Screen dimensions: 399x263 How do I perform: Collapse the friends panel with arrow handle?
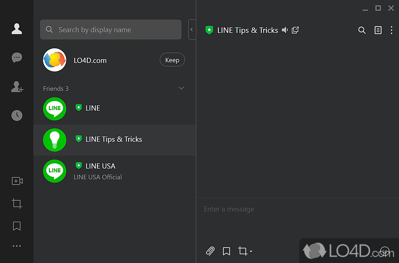pos(192,30)
